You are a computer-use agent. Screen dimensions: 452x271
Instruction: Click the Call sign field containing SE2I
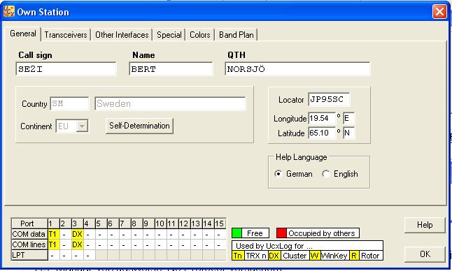[x=66, y=69]
